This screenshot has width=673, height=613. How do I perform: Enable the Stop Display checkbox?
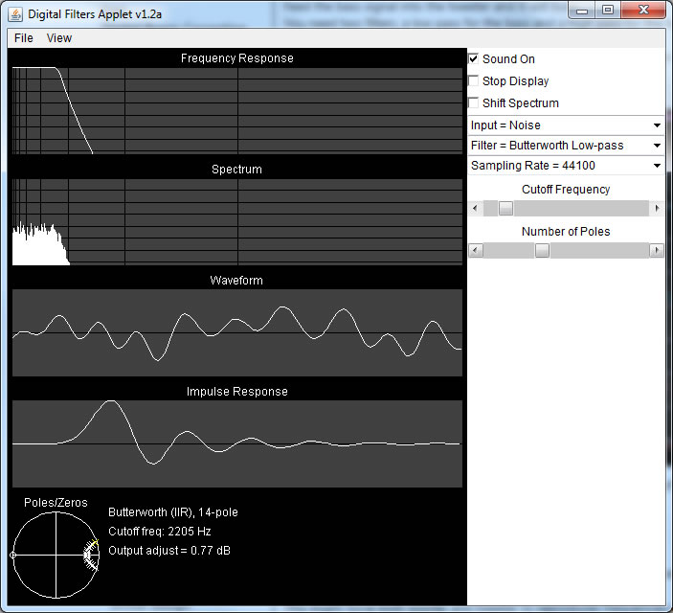474,81
